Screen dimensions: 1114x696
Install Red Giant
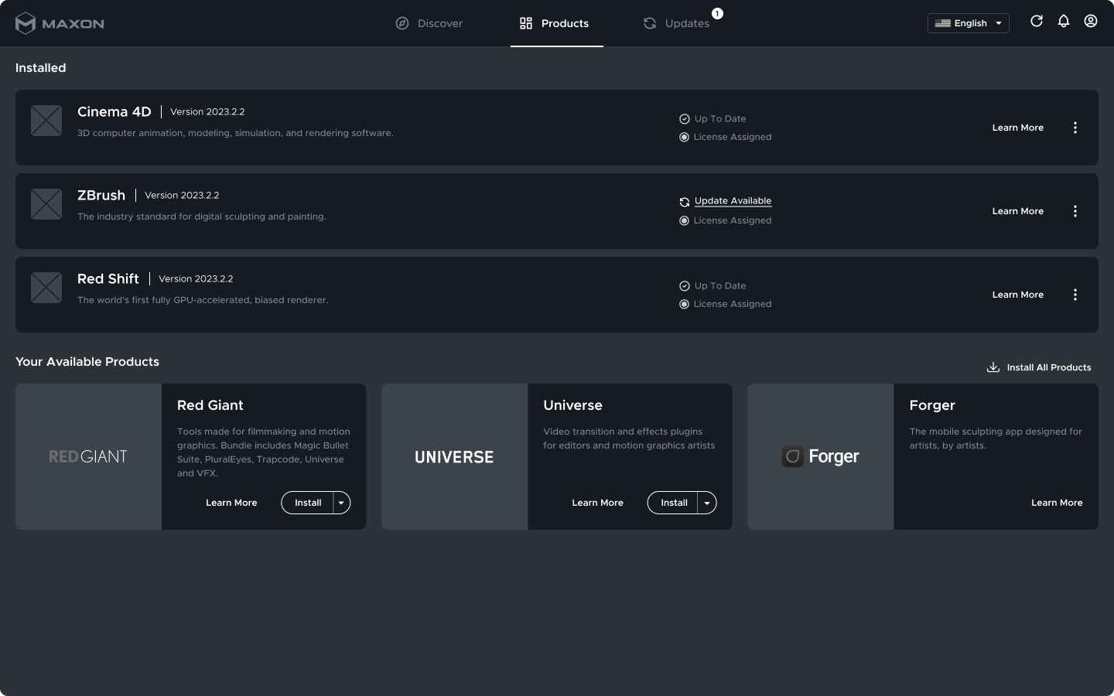click(308, 503)
